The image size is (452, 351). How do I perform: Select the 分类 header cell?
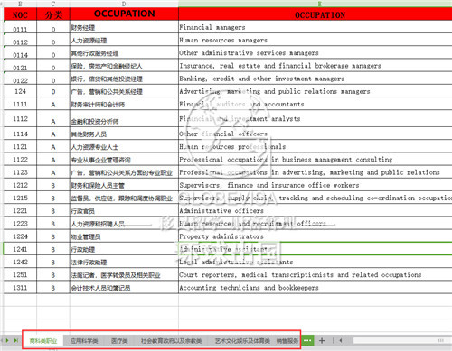[x=53, y=14]
